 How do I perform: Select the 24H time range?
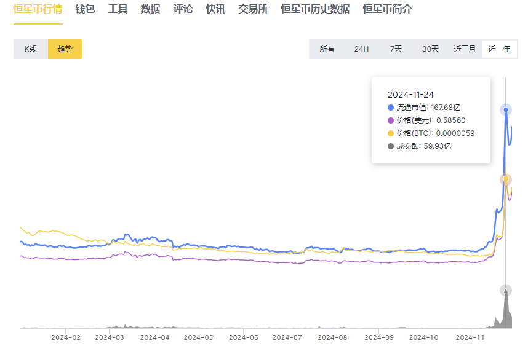point(361,49)
